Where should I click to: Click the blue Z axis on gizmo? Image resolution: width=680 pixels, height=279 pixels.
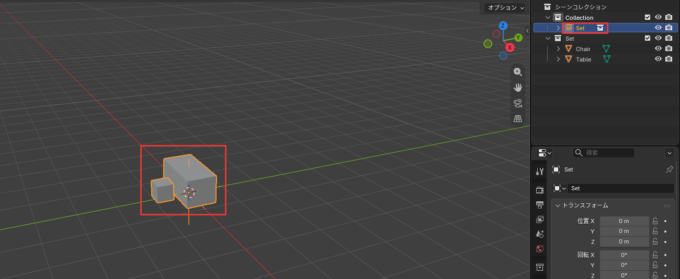tap(503, 26)
